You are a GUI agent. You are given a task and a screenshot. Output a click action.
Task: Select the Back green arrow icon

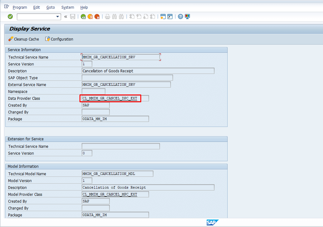pos(83,17)
